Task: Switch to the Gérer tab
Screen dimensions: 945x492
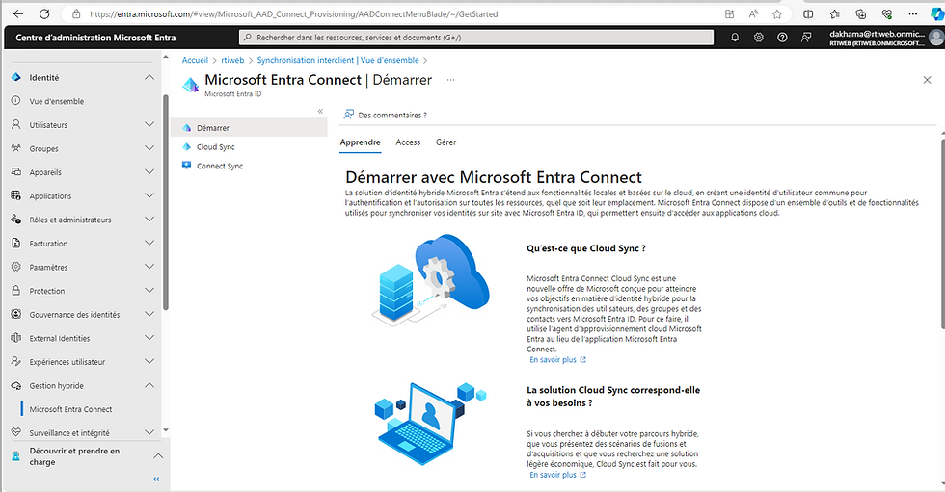Action: coord(445,142)
